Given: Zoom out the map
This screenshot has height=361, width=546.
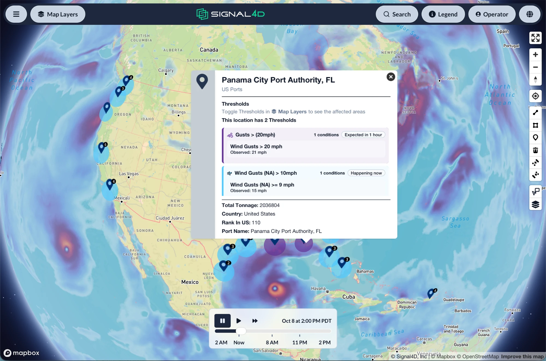Looking at the screenshot, I should click(535, 67).
